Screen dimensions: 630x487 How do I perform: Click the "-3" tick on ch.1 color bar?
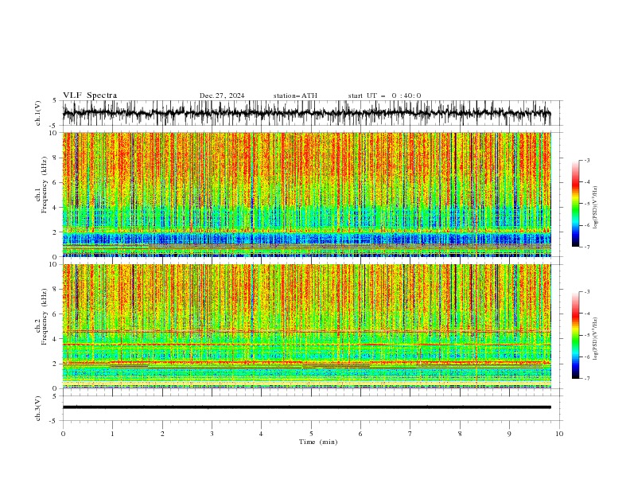pos(587,160)
